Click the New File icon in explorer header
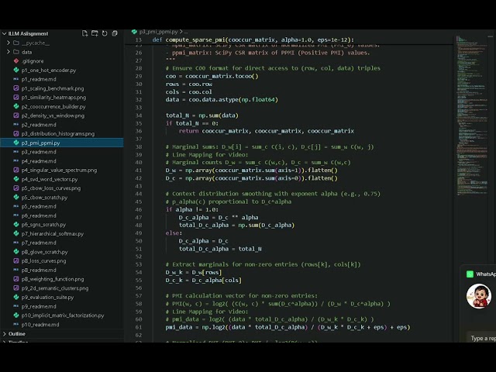 click(84, 33)
